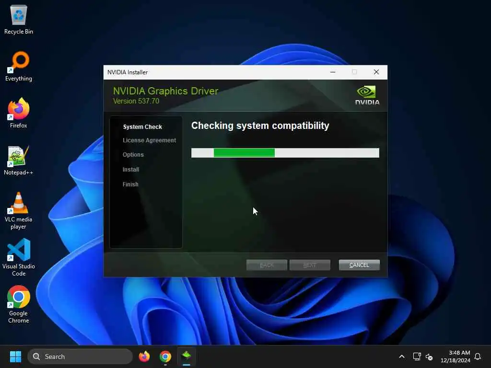Launch the Google Chrome desktop shortcut
The width and height of the screenshot is (491, 368).
[19, 304]
